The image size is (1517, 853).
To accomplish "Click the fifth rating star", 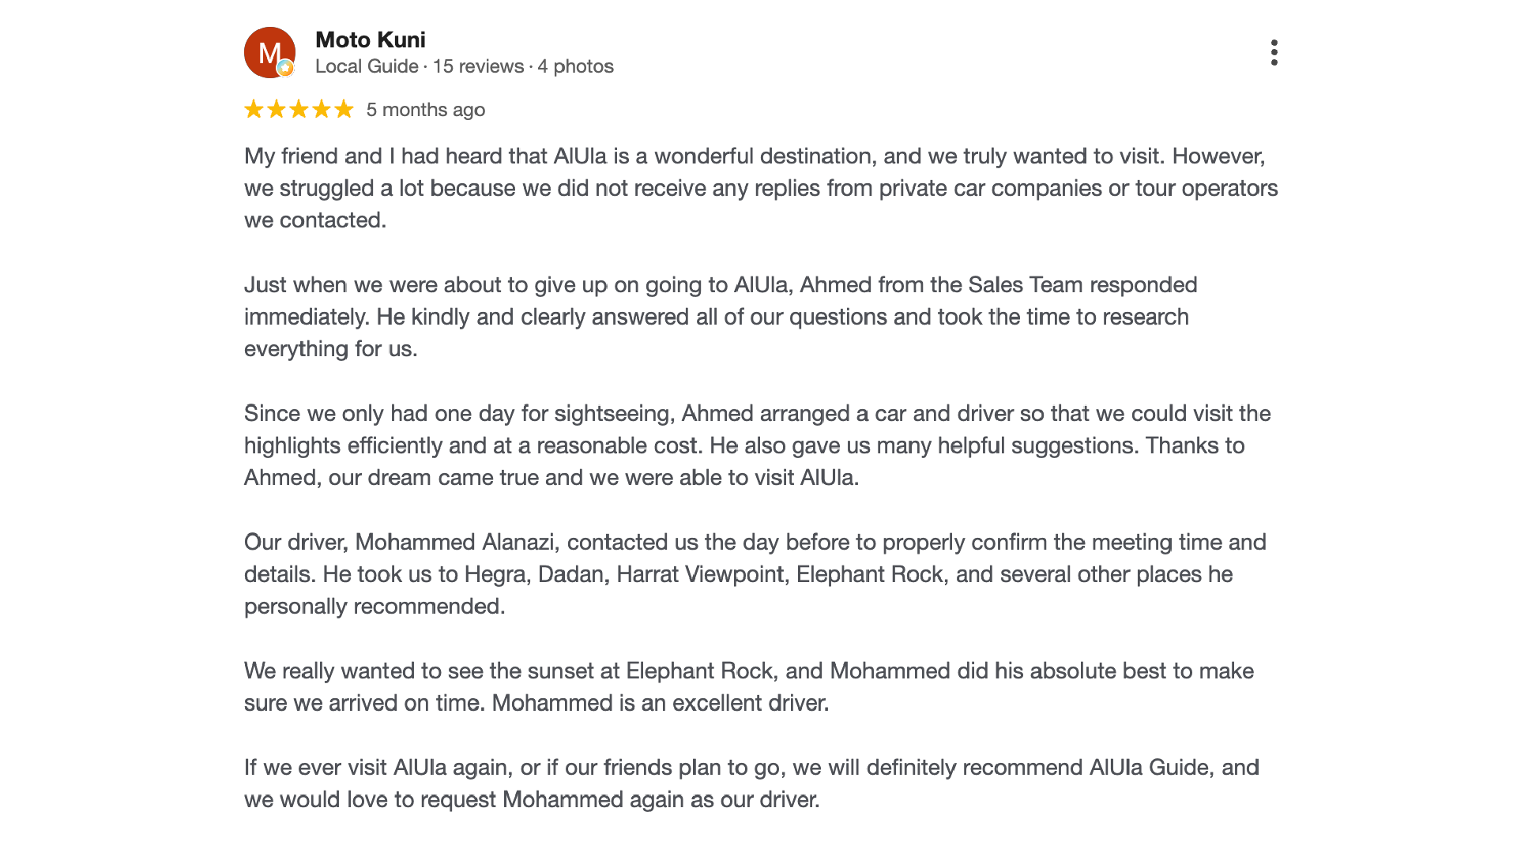I will coord(344,109).
